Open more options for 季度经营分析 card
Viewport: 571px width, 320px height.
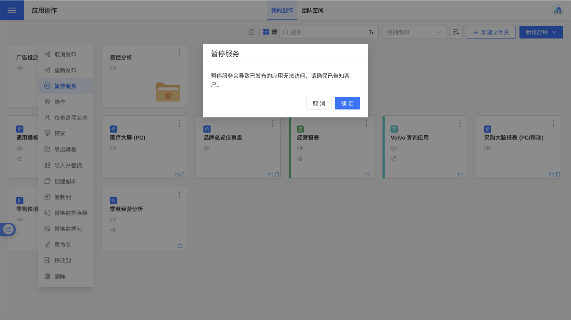click(179, 195)
